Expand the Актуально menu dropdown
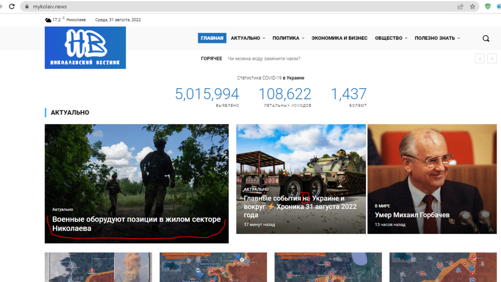501x282 pixels. coord(248,38)
